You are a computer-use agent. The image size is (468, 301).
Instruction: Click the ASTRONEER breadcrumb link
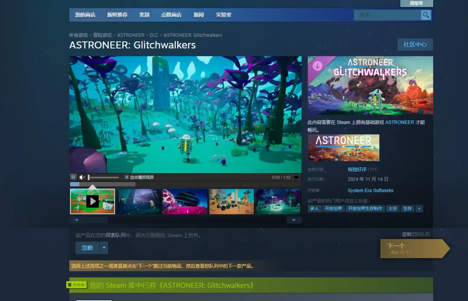click(x=131, y=35)
